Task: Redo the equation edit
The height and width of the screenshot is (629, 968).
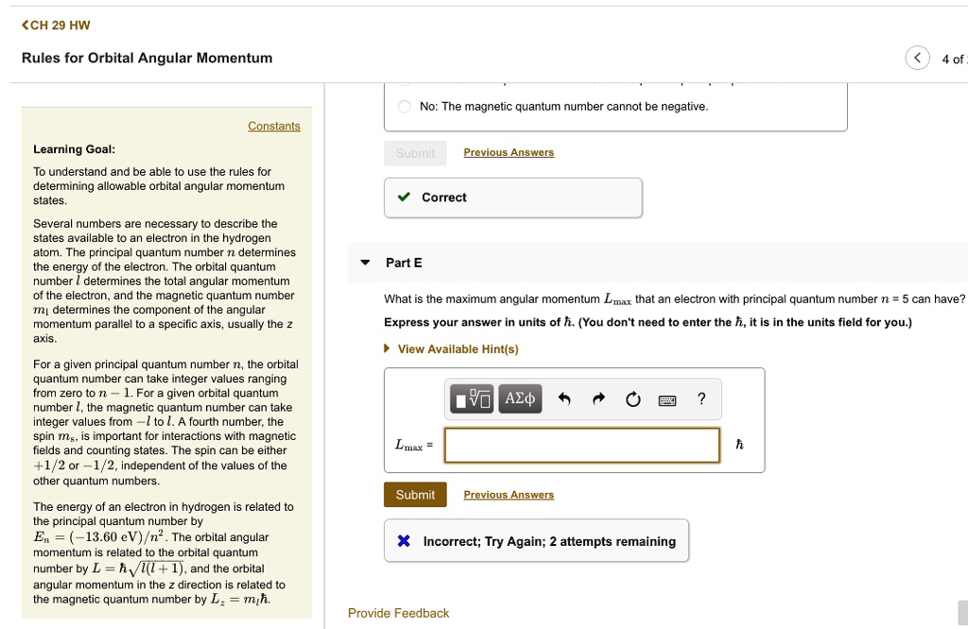Action: [598, 399]
